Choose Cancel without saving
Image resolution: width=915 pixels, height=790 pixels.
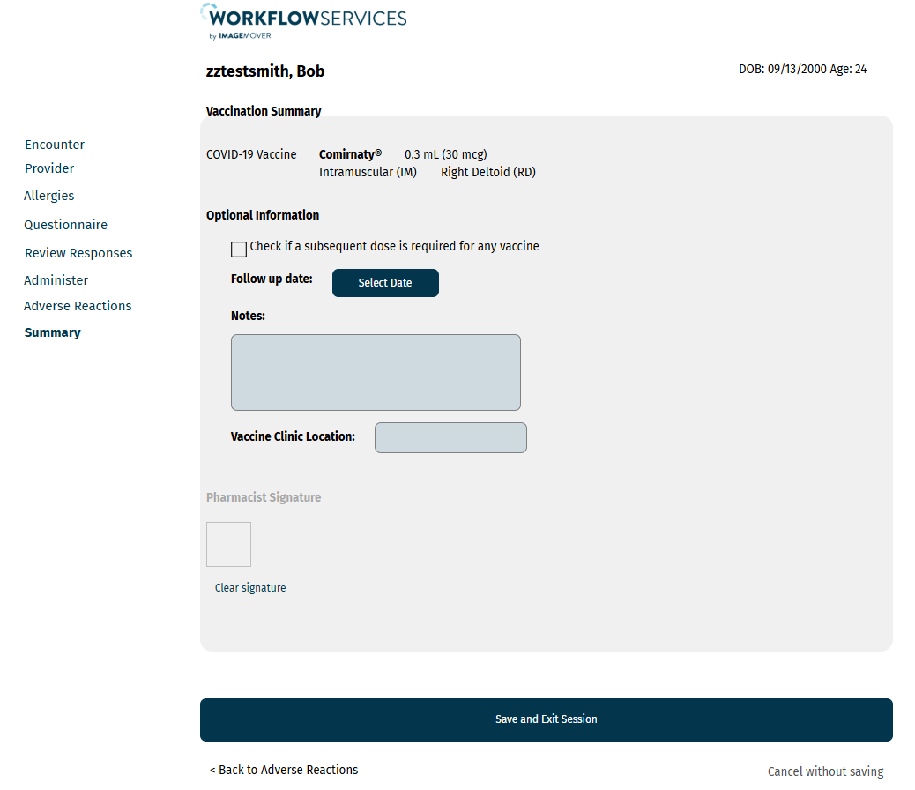click(825, 771)
